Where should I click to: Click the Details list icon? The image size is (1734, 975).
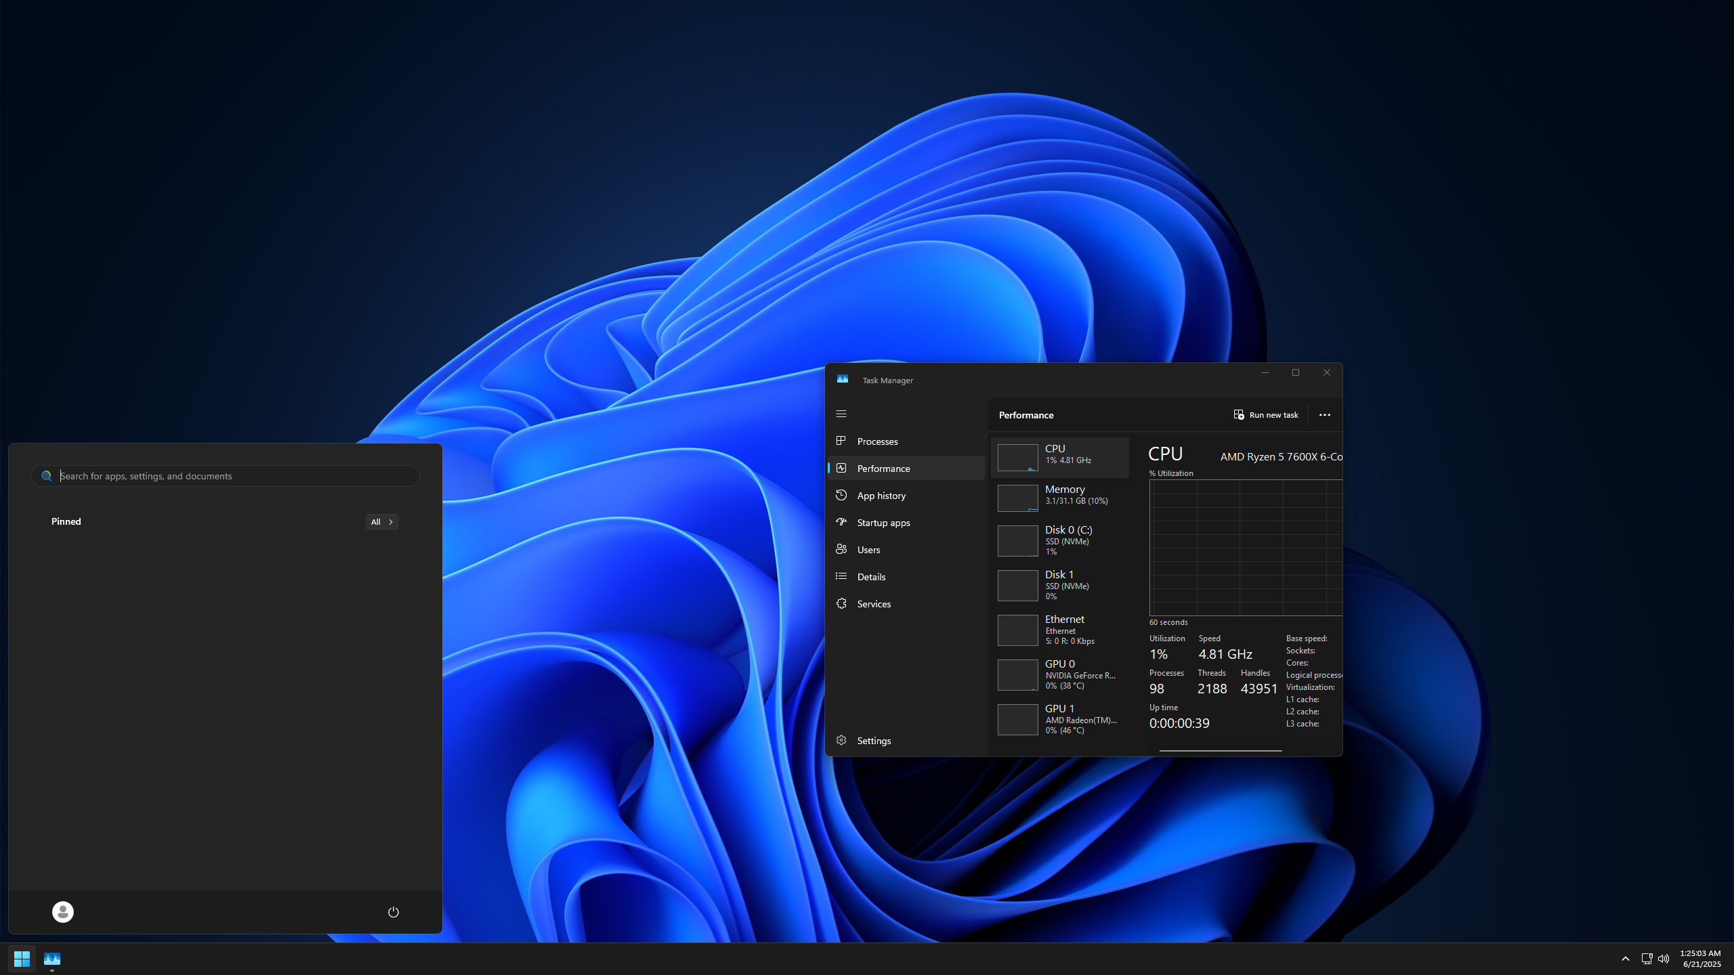click(x=841, y=576)
